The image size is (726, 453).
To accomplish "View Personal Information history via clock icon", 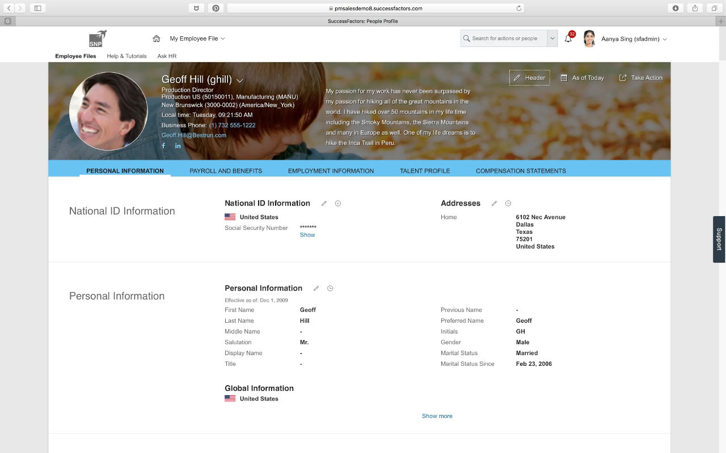I will coord(330,288).
